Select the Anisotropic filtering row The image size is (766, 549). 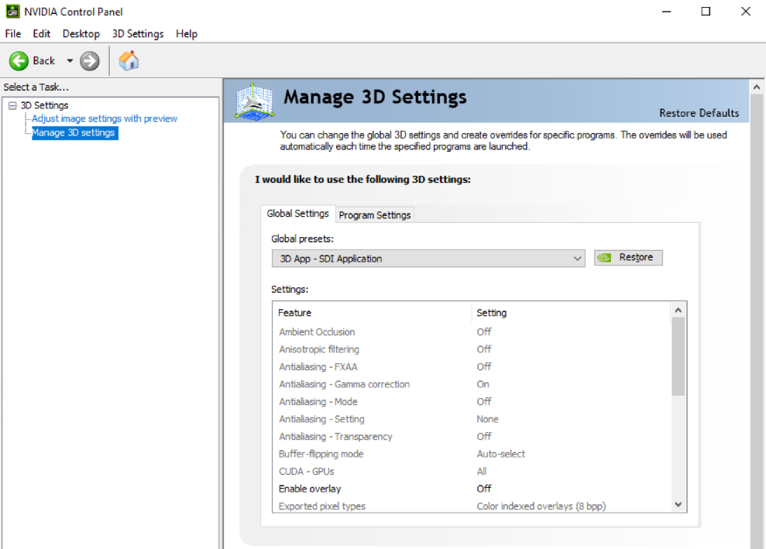click(472, 350)
